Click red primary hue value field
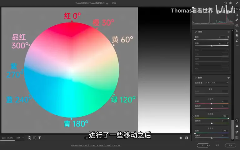 pyautogui.click(x=225, y=101)
